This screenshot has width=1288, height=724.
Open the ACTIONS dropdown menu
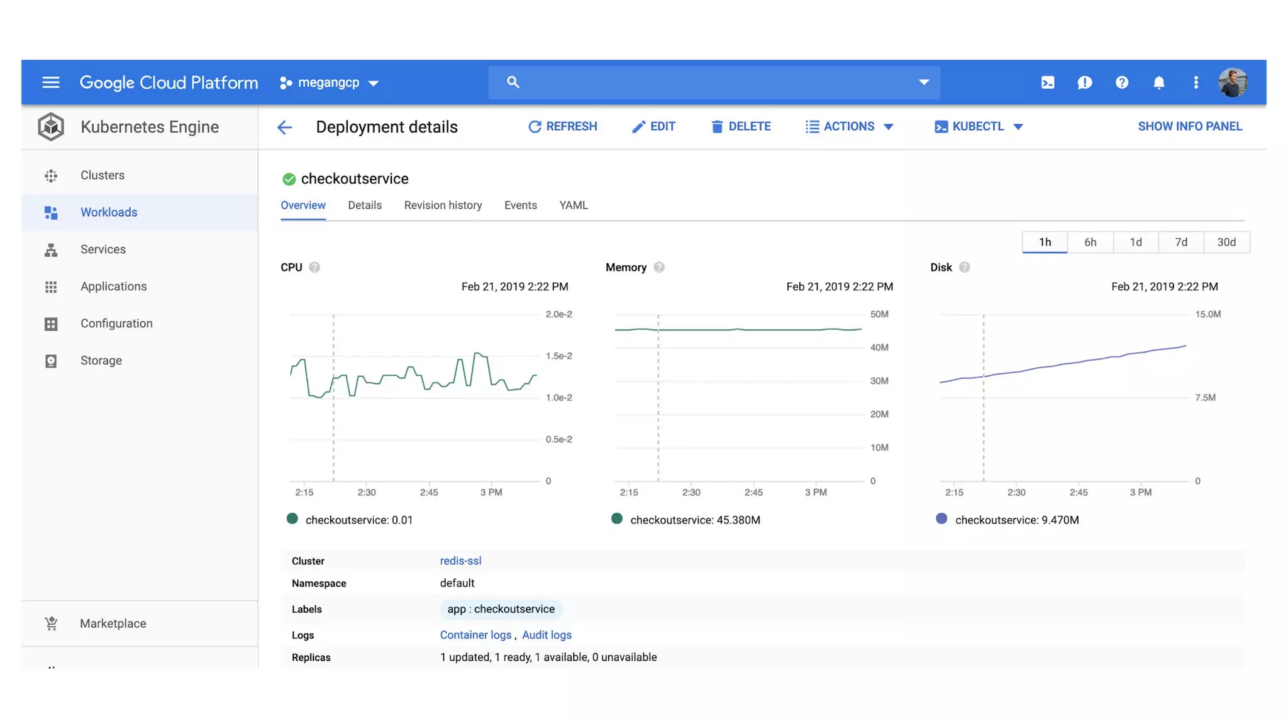(849, 126)
